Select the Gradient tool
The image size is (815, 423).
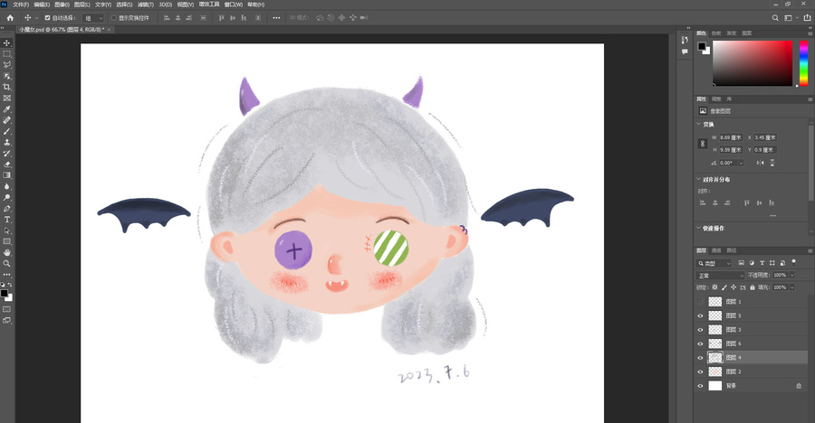click(6, 175)
